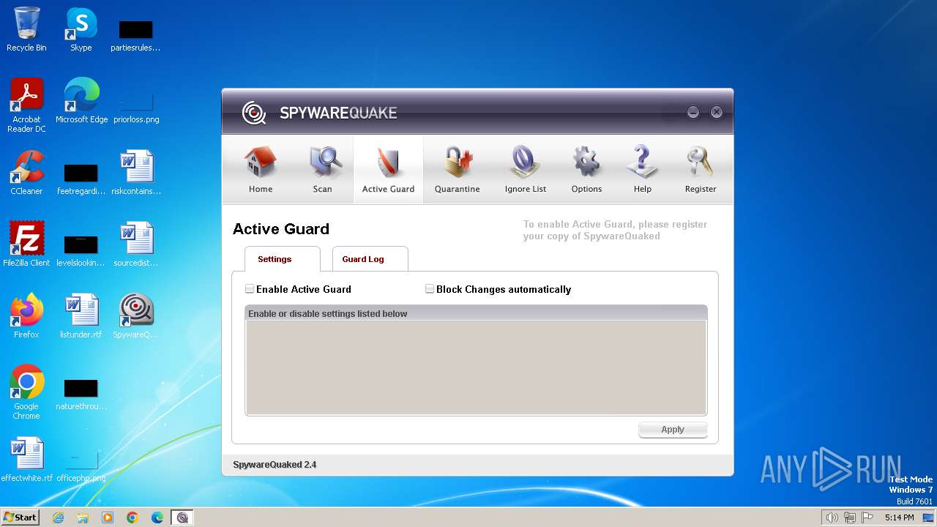Open the Register keys section
The height and width of the screenshot is (527, 937).
[x=701, y=170]
